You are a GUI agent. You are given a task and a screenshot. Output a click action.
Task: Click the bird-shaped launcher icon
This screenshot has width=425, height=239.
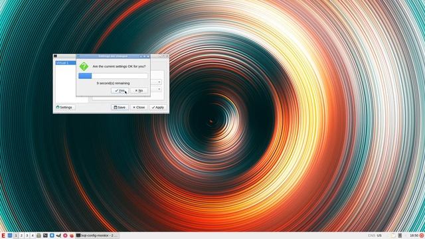58,236
